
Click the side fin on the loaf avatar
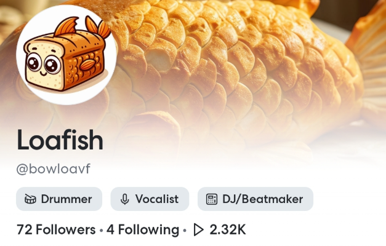click(x=87, y=65)
